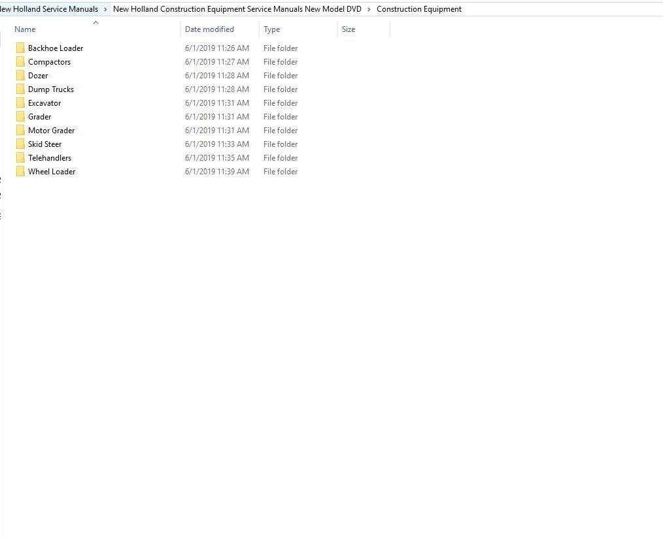Sort by the Name column header

(x=25, y=29)
